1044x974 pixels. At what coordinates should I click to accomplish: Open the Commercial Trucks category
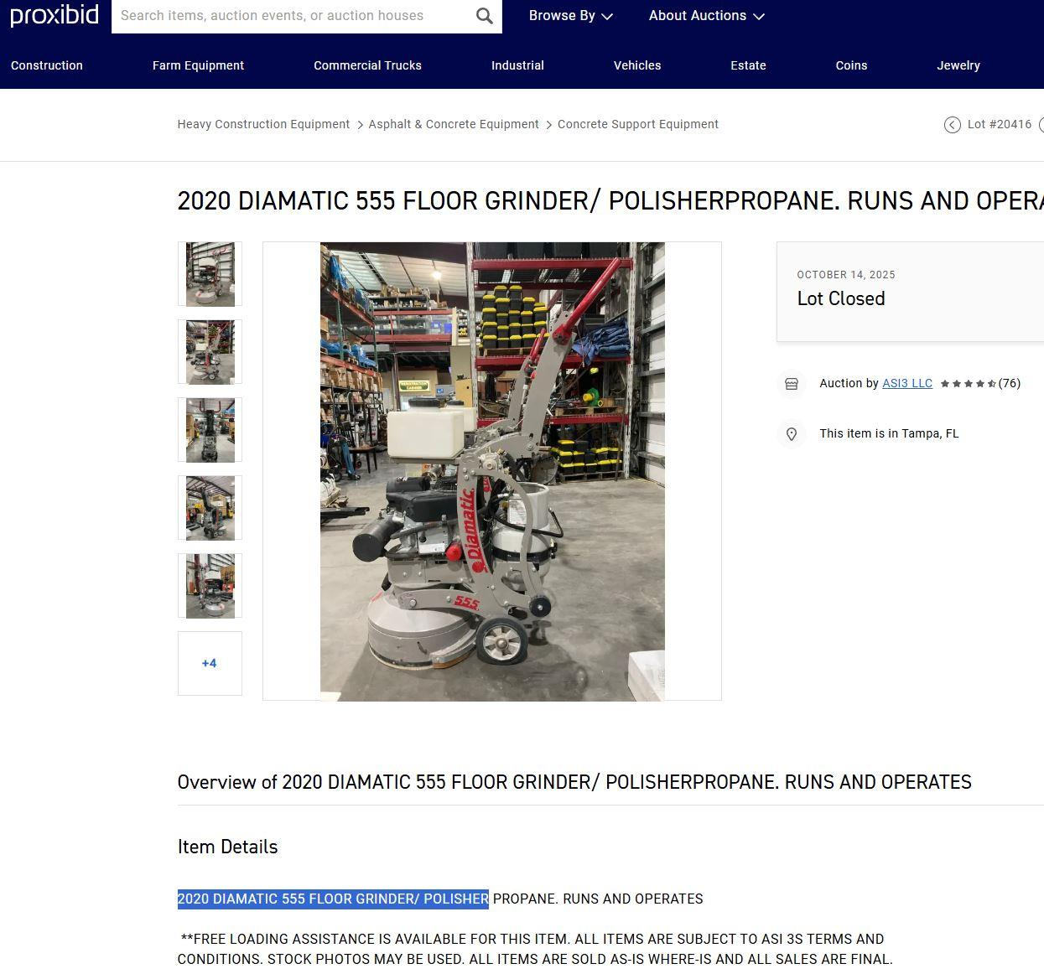367,65
